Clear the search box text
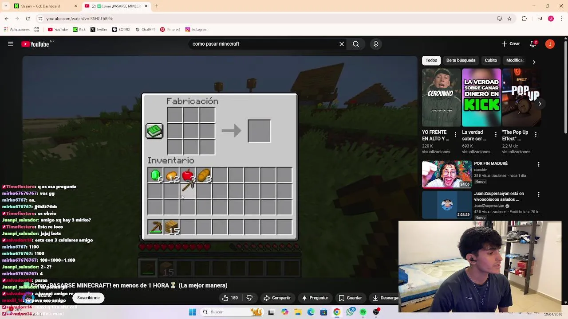Screen dimensions: 568x319 342,44
